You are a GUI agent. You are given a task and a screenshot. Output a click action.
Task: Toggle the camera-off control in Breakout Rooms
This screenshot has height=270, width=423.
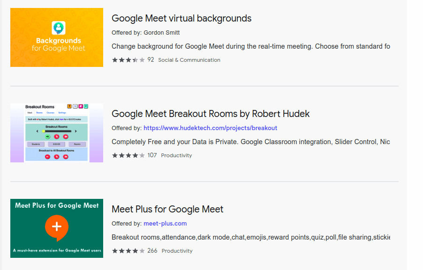point(65,136)
